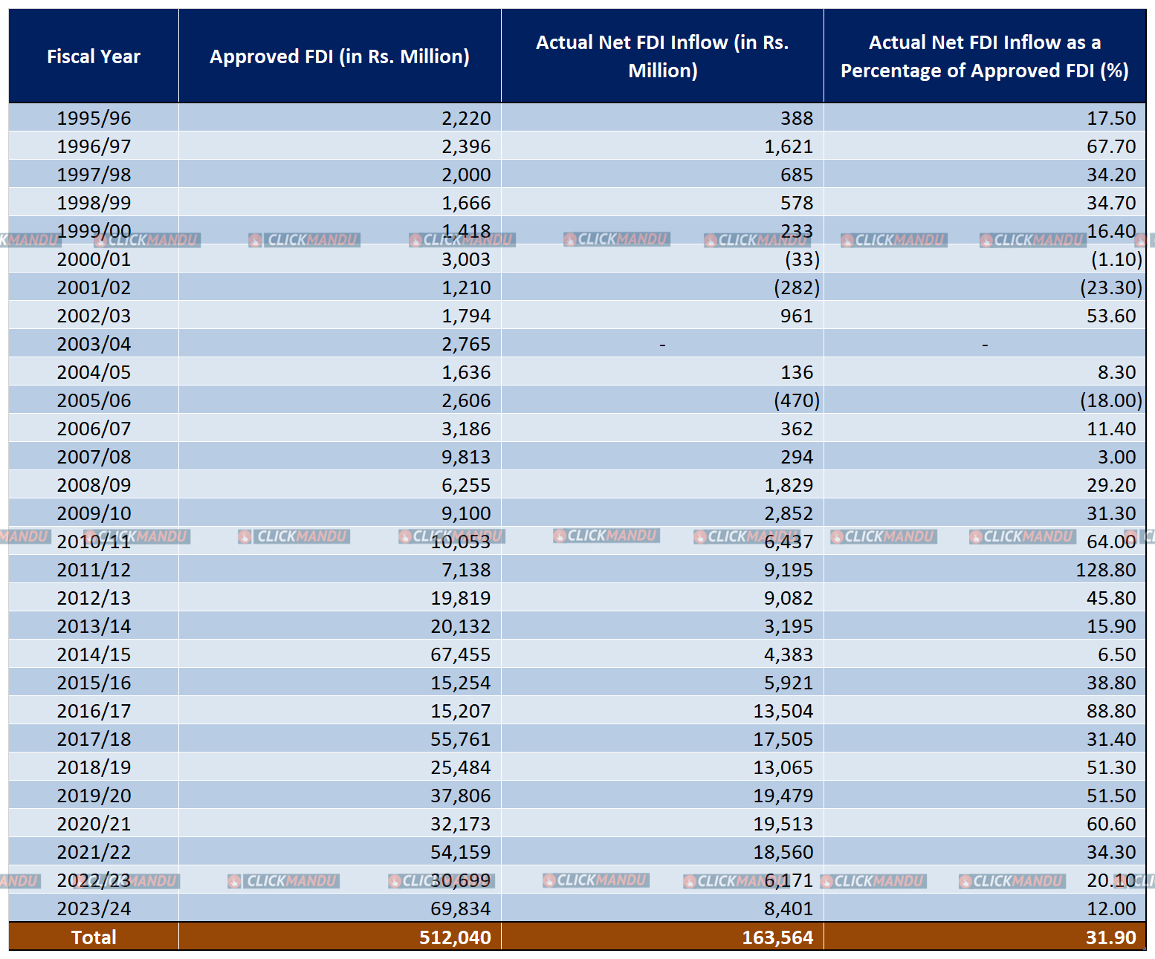Click the Fiscal Year column header

click(x=94, y=56)
